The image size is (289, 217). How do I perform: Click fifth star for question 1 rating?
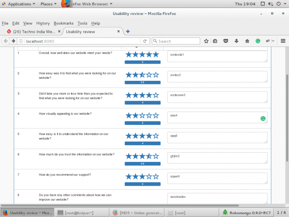(156, 55)
